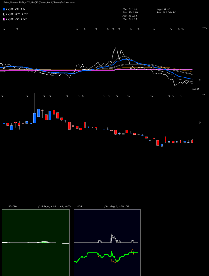Click the Avg V: 0 M text

(x=163, y=9)
